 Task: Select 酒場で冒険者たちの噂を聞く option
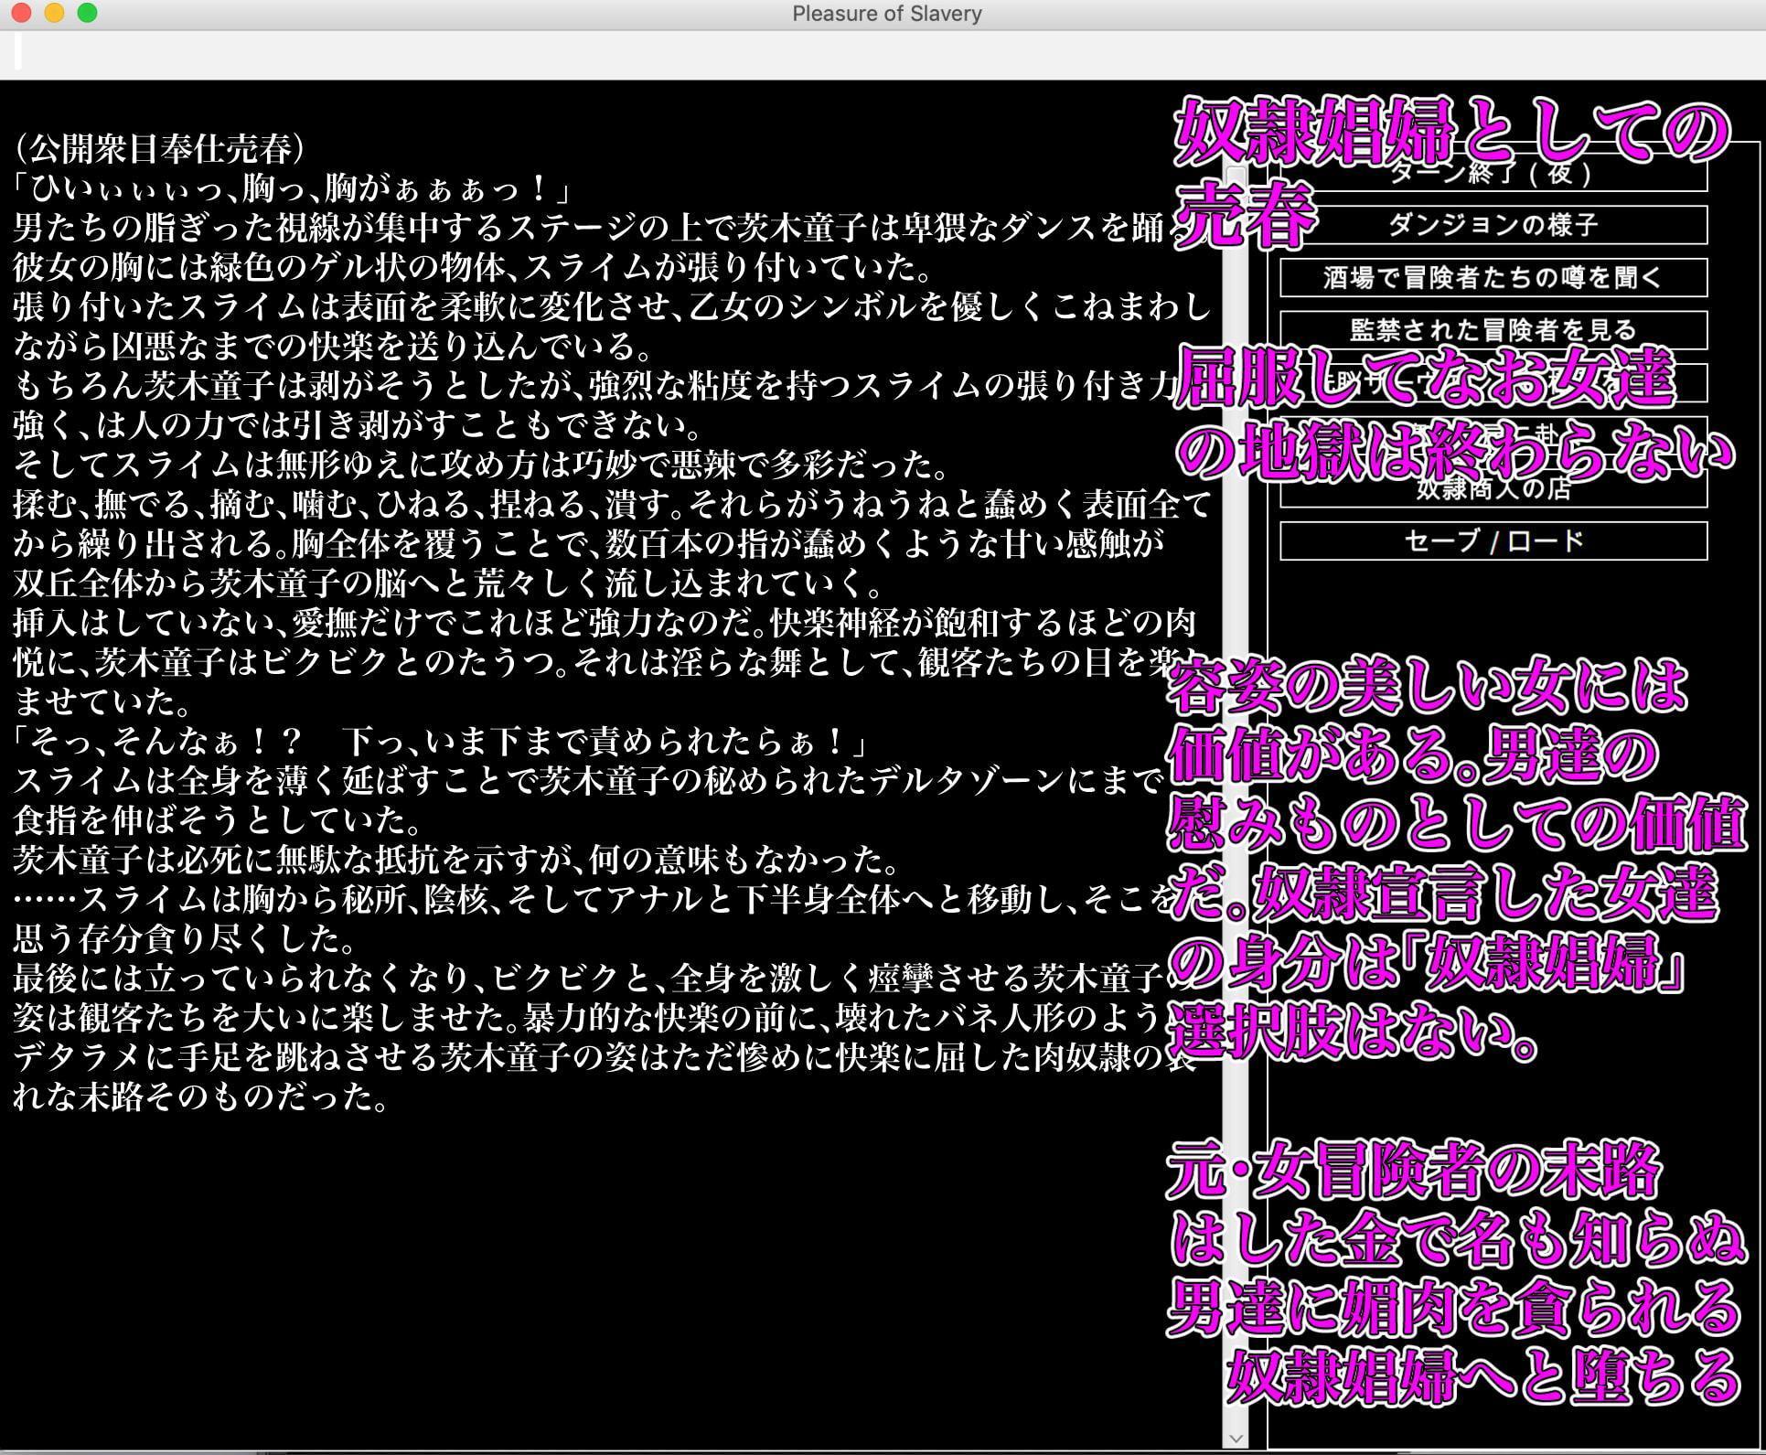pos(1493,278)
